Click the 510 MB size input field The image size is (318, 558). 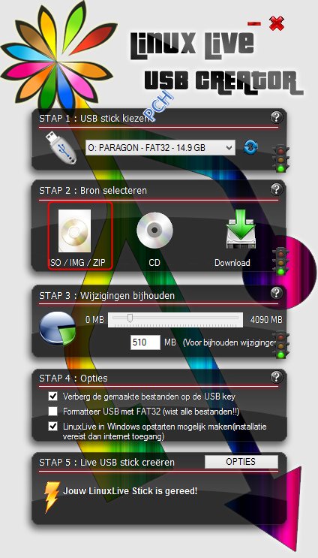point(145,342)
